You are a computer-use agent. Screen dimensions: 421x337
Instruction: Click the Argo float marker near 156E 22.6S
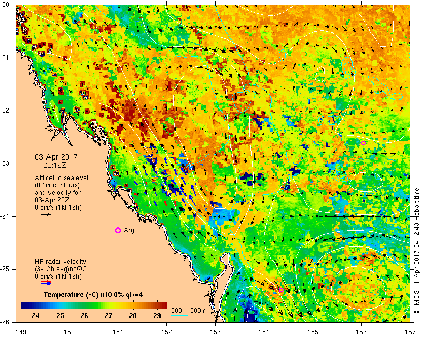coord(363,143)
